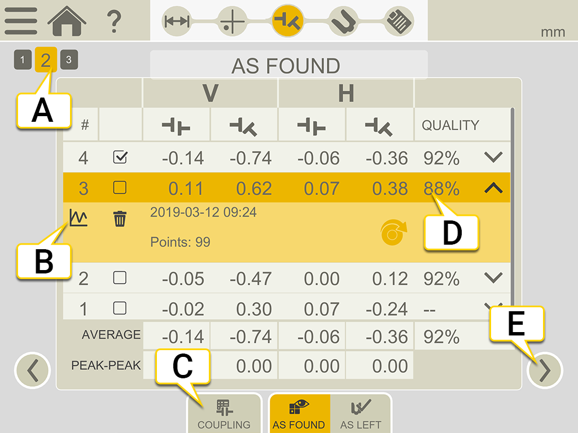The width and height of the screenshot is (578, 433).
Task: View the graph for measurement 3
Action: (x=79, y=218)
